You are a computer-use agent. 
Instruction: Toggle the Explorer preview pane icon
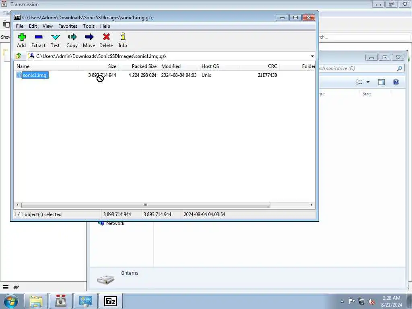381,82
